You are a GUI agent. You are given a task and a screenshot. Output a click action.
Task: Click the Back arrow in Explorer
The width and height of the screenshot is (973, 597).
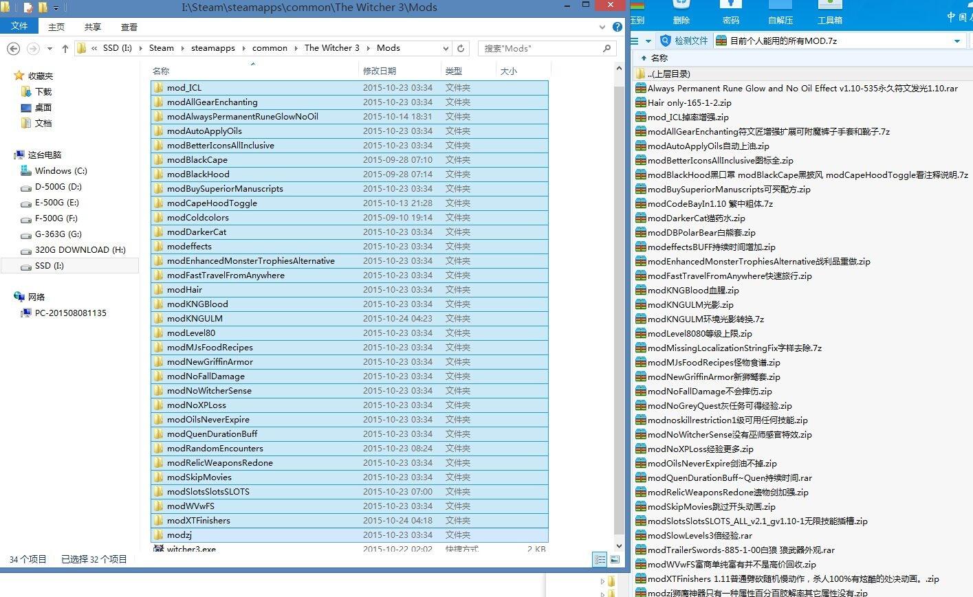[13, 48]
